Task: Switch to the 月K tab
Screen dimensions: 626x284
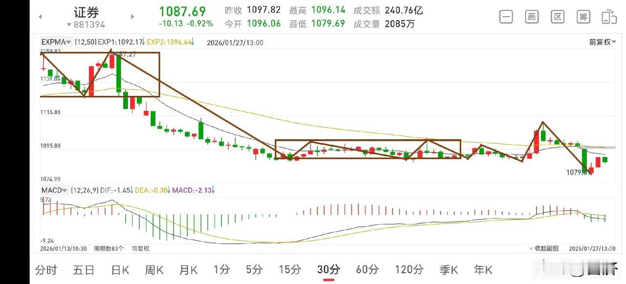Action: [188, 269]
